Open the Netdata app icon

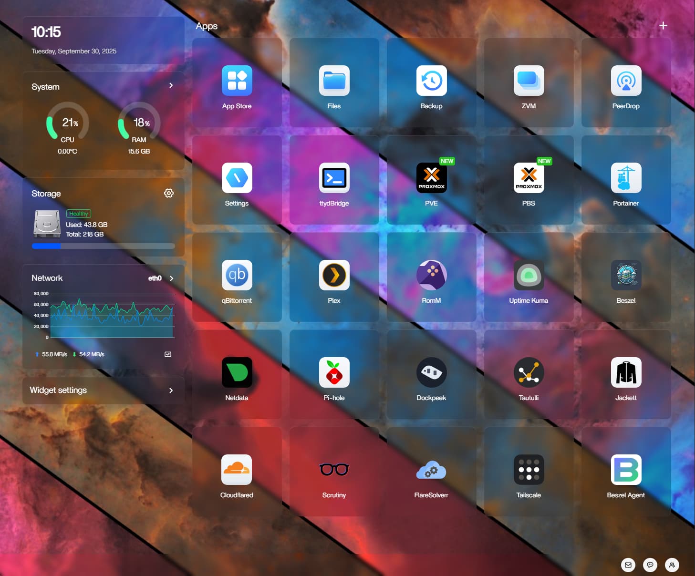(237, 373)
